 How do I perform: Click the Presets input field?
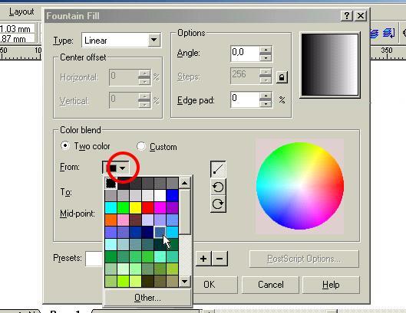coord(94,259)
